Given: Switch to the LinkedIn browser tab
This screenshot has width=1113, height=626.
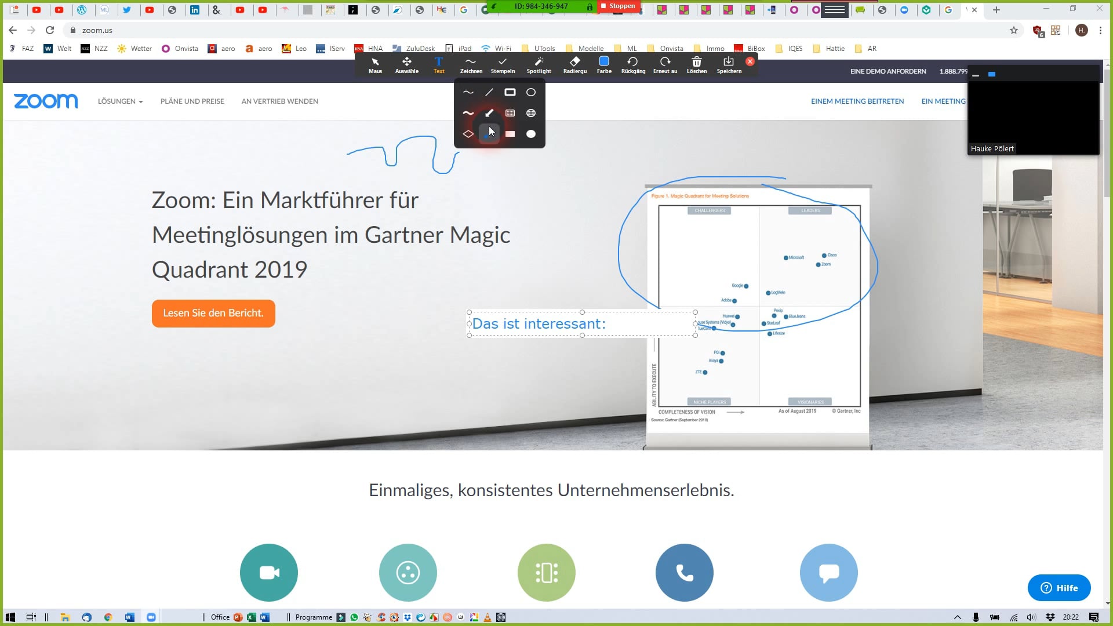Looking at the screenshot, I should tap(195, 10).
